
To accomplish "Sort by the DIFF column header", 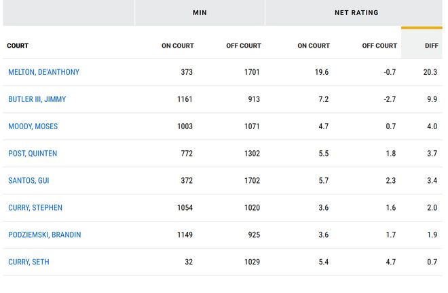I will click(x=430, y=46).
